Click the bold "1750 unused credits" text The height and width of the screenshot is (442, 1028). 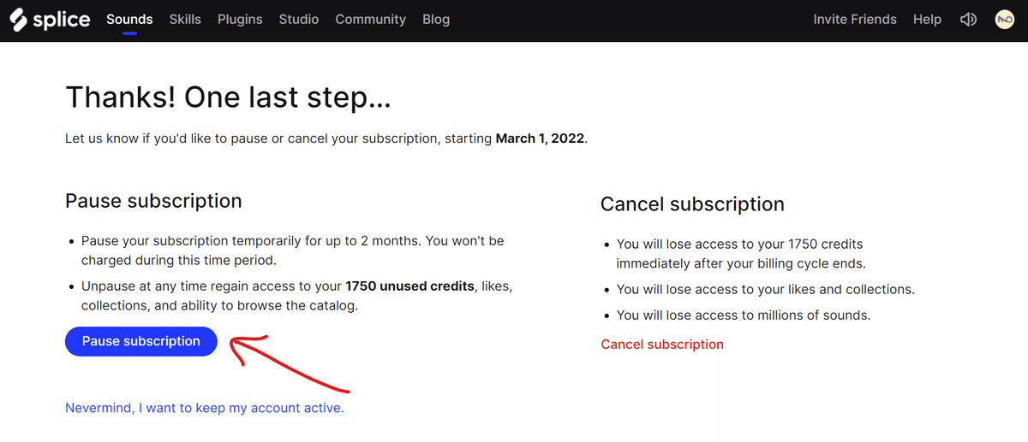(409, 286)
